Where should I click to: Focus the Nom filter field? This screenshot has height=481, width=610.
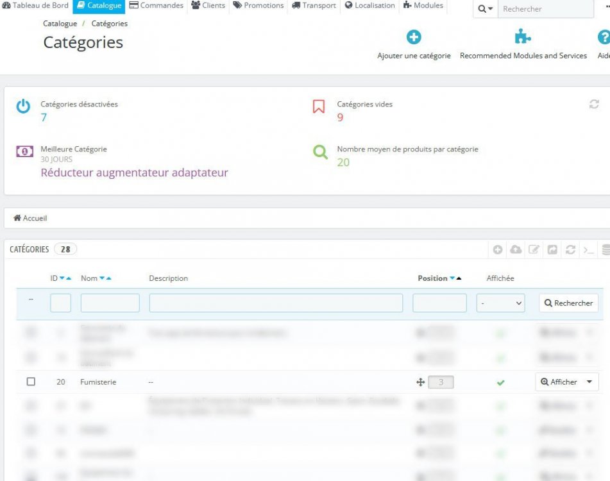(110, 303)
